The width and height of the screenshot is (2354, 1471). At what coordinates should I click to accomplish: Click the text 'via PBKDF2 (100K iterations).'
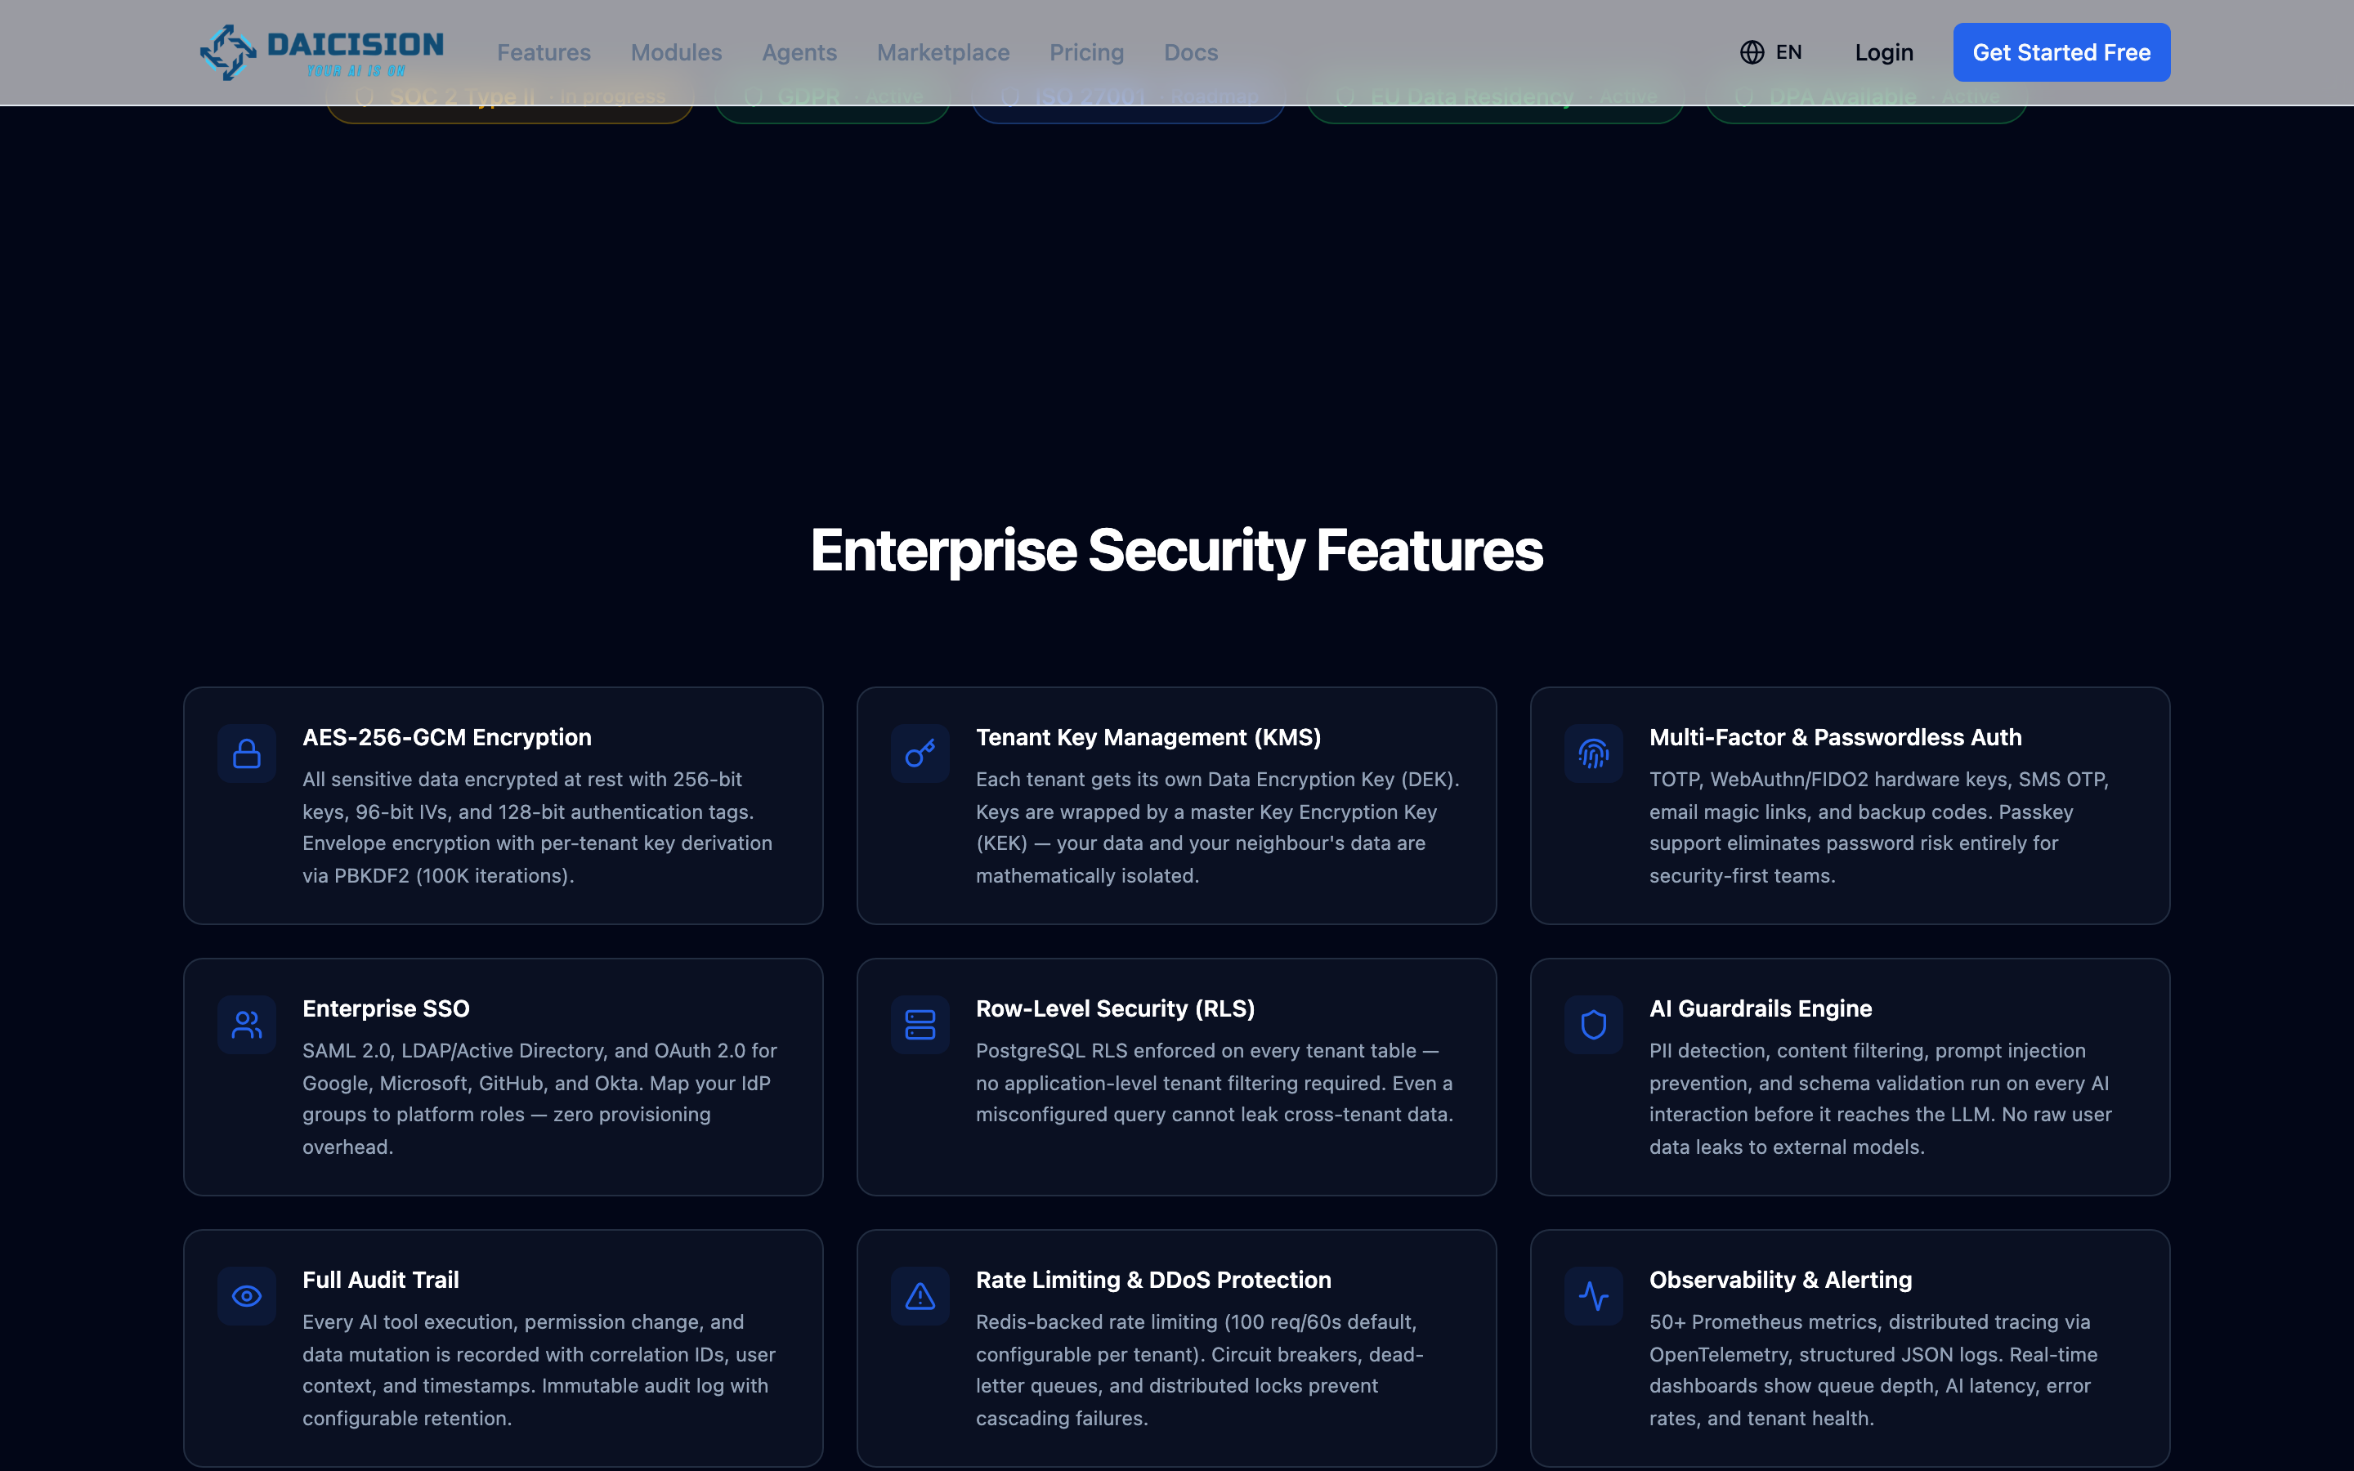(x=438, y=875)
